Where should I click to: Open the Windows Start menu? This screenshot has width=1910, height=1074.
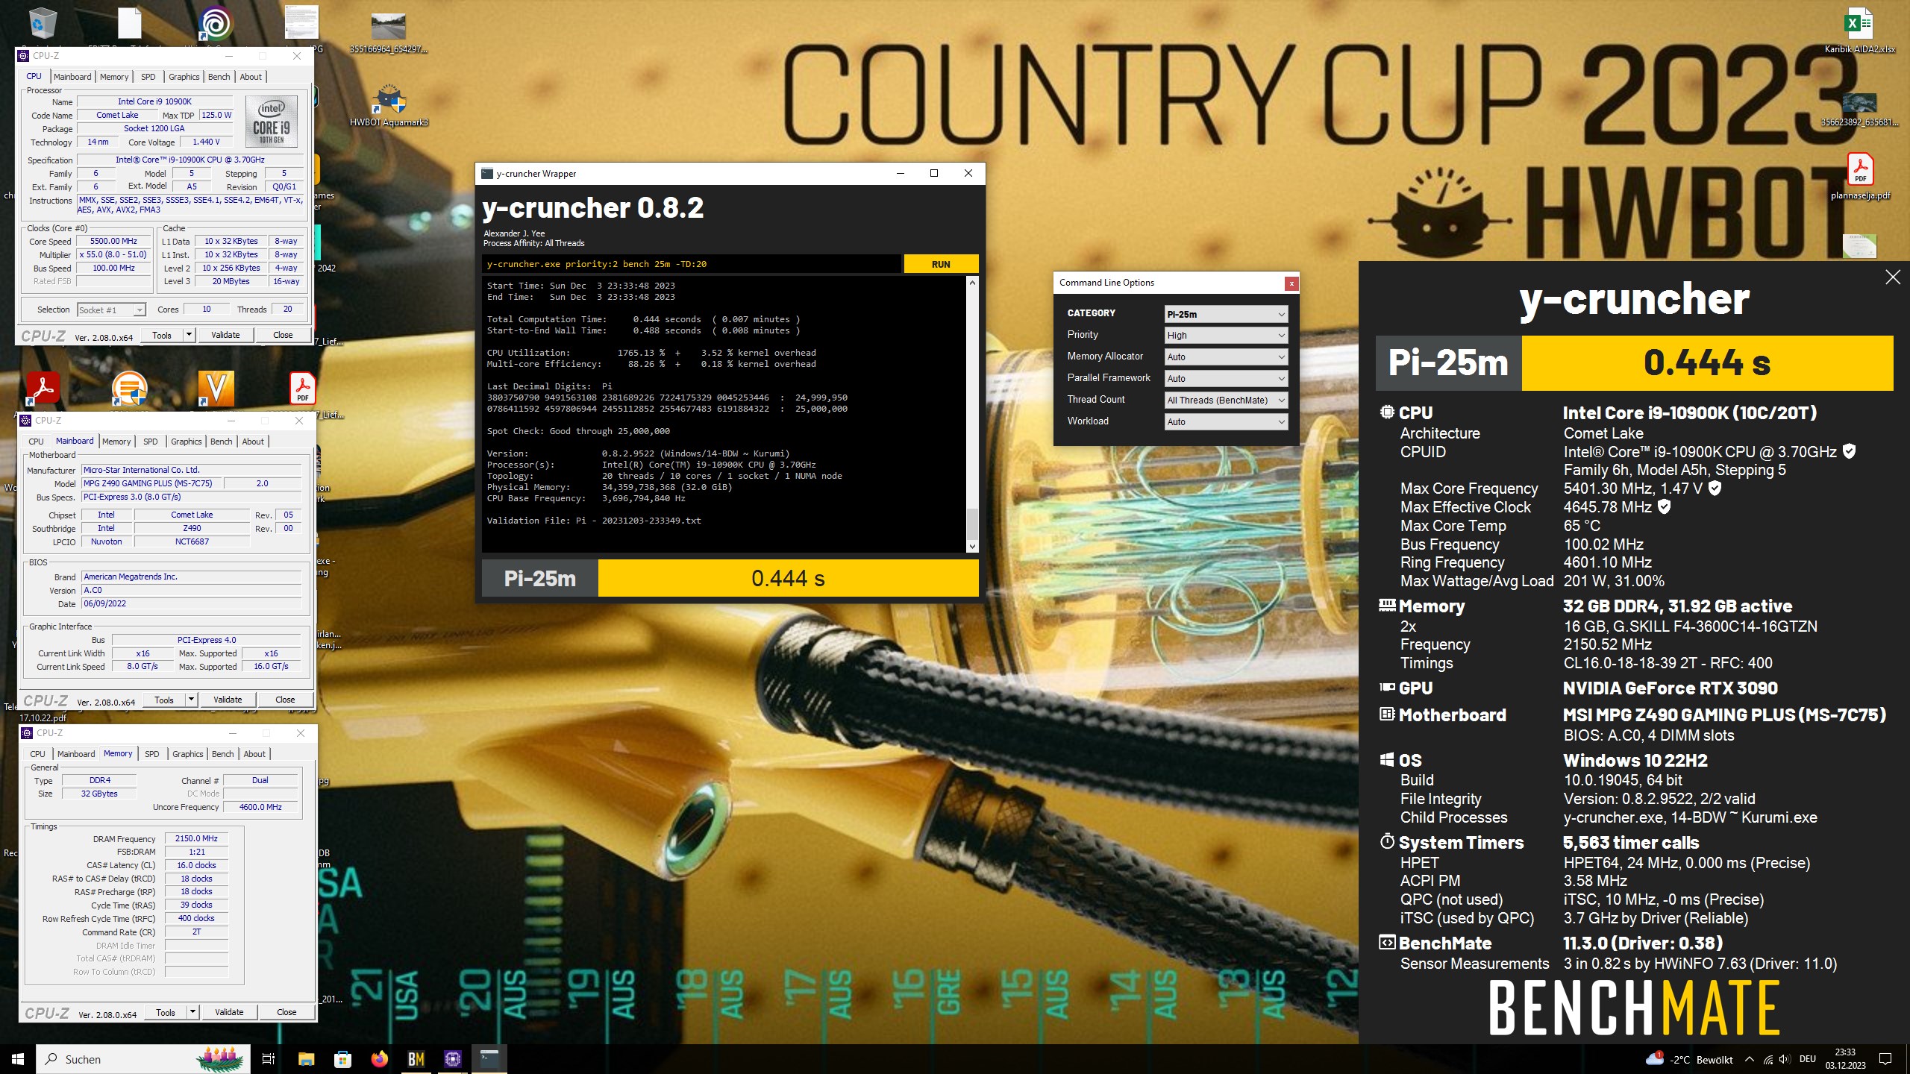tap(18, 1059)
